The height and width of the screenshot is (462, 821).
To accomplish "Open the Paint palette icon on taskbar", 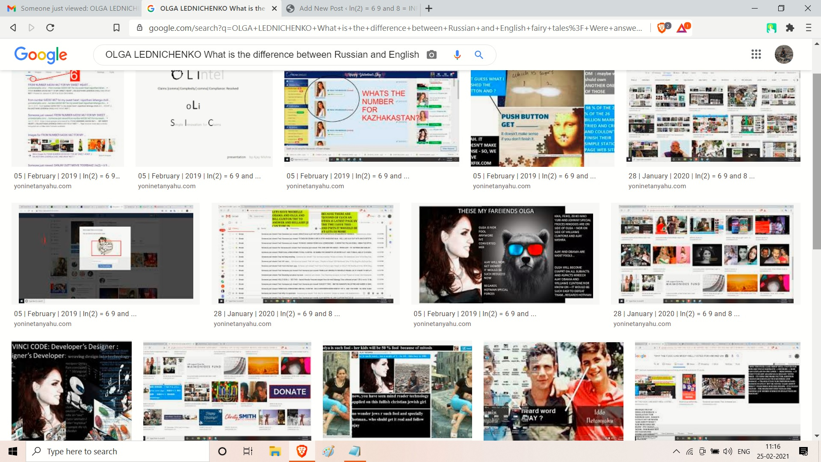I will pyautogui.click(x=328, y=451).
